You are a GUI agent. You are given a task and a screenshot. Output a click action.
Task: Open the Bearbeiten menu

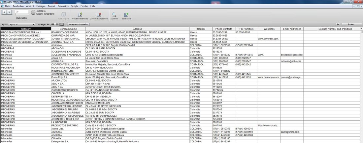pyautogui.click(x=18, y=6)
